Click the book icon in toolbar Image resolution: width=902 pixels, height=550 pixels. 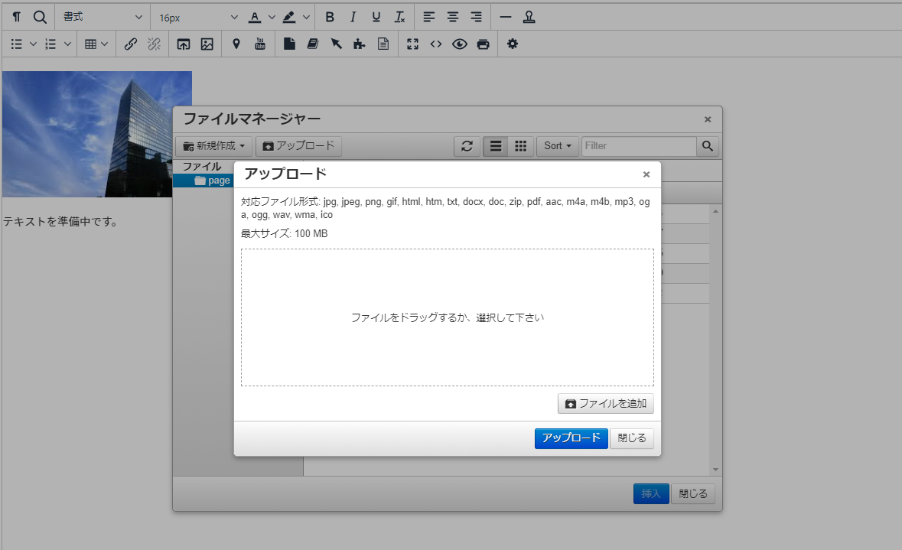313,44
